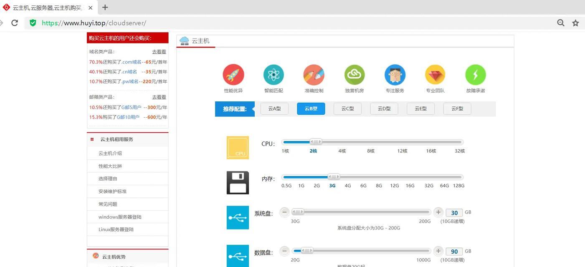Increase 系统盘 size with plus button
585x267 pixels.
coord(438,212)
